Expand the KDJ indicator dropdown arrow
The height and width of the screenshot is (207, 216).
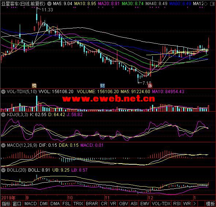tap(3, 115)
